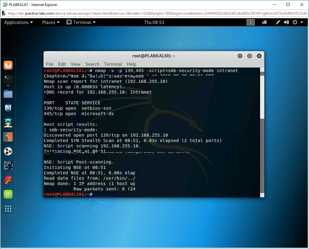Launch Firefox from the dock
309x249 pixels.
click(x=8, y=65)
